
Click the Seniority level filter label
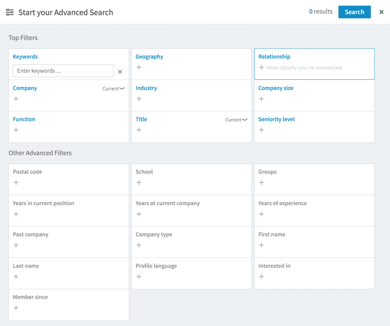[277, 119]
